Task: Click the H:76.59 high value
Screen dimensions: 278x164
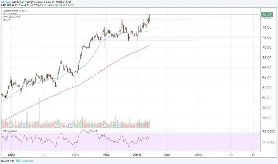Action: [x=52, y=5]
